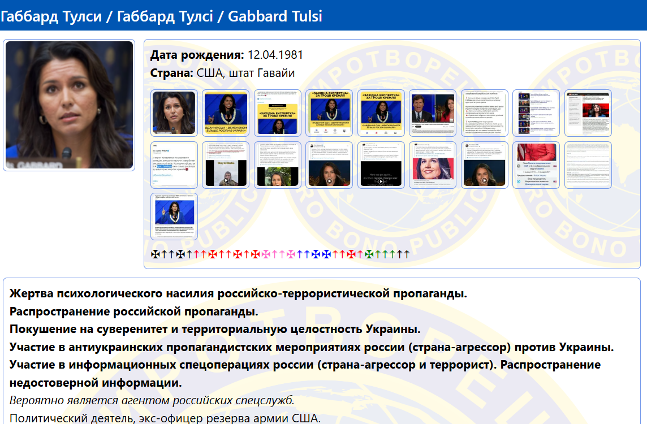This screenshot has height=424, width=647.
Task: Open the tweet screenshot starting the second row
Action: [x=174, y=165]
